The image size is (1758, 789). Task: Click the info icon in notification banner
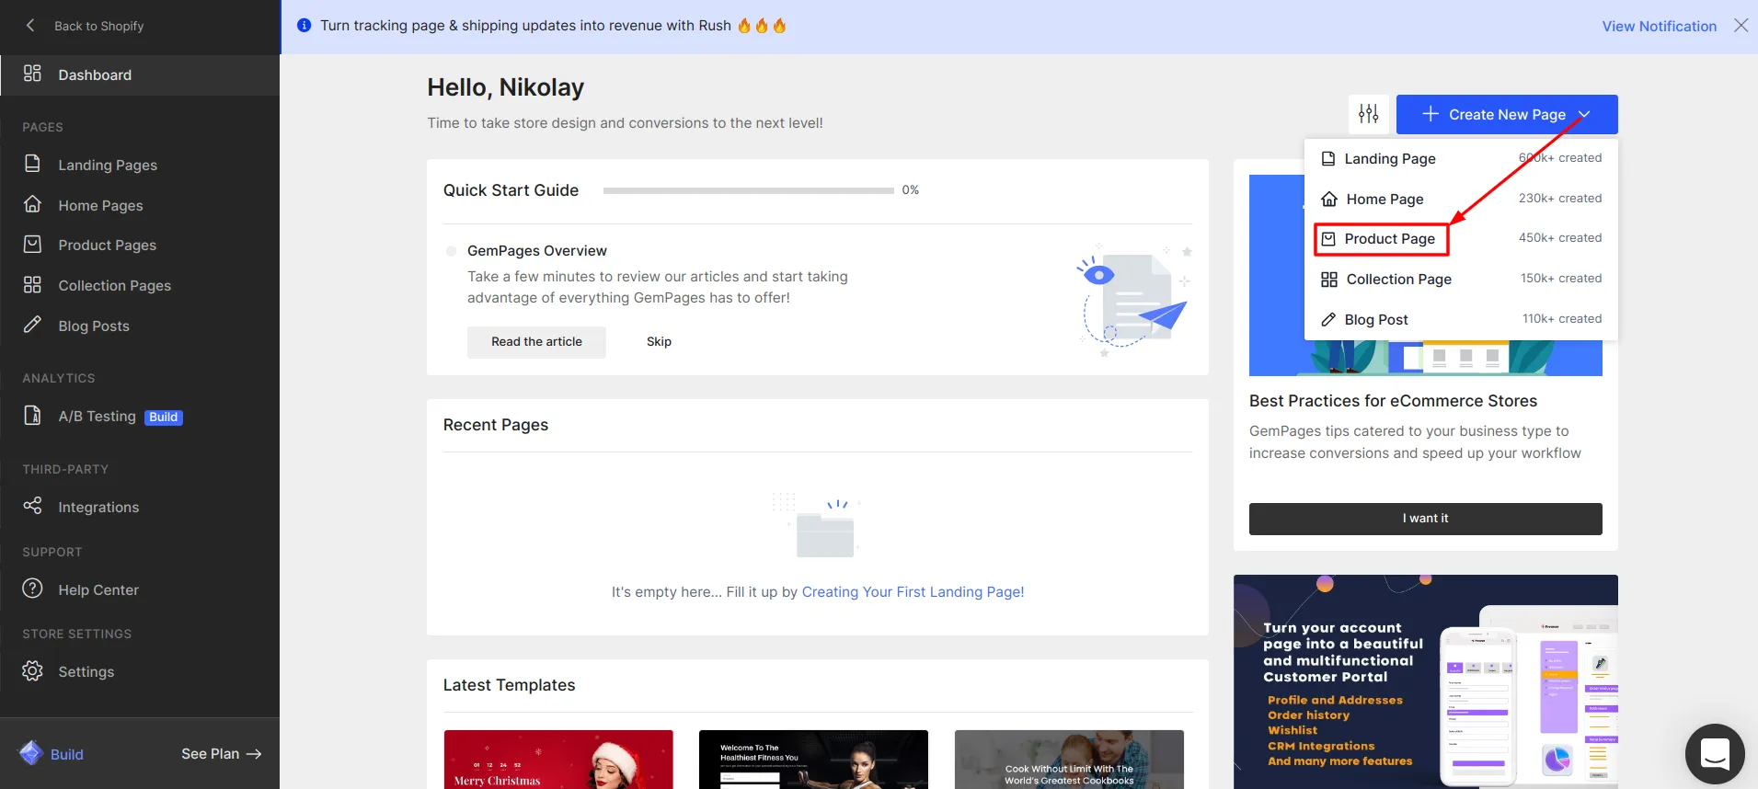[x=304, y=26]
